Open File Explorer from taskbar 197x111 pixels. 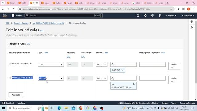66,108
